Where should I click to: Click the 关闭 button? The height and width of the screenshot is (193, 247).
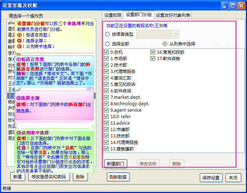(233, 178)
